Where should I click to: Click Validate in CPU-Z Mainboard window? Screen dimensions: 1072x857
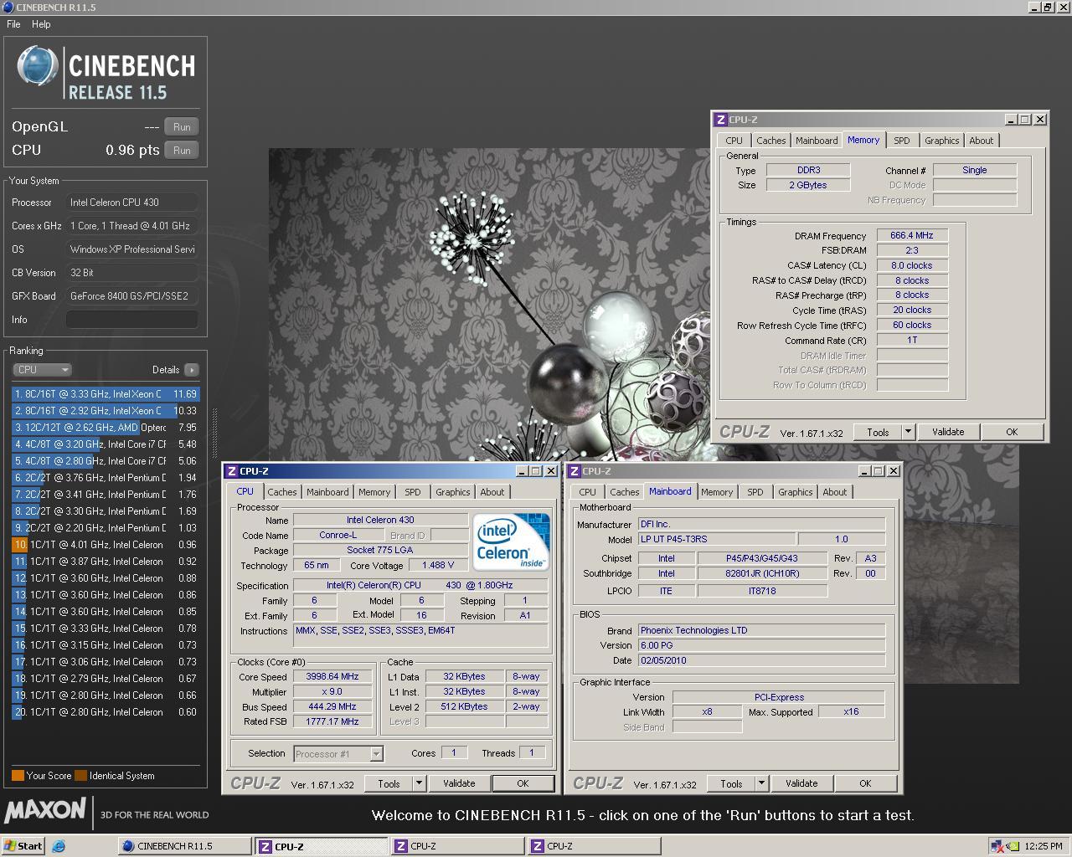click(801, 784)
